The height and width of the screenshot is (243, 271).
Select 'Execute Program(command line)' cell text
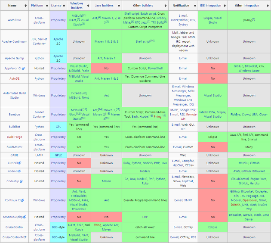[145, 200]
